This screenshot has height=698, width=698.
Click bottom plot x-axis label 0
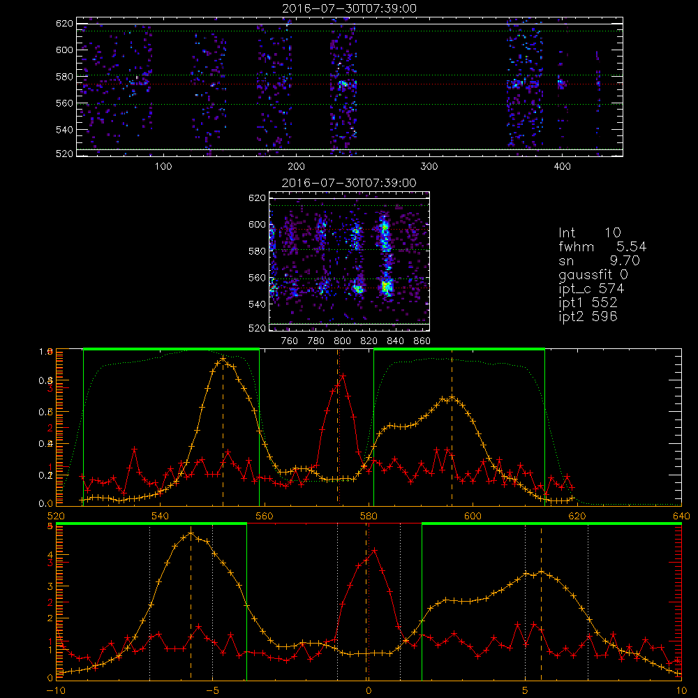pyautogui.click(x=369, y=691)
